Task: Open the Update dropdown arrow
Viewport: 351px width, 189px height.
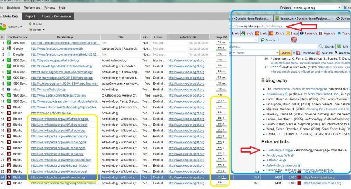Action: [44, 30]
